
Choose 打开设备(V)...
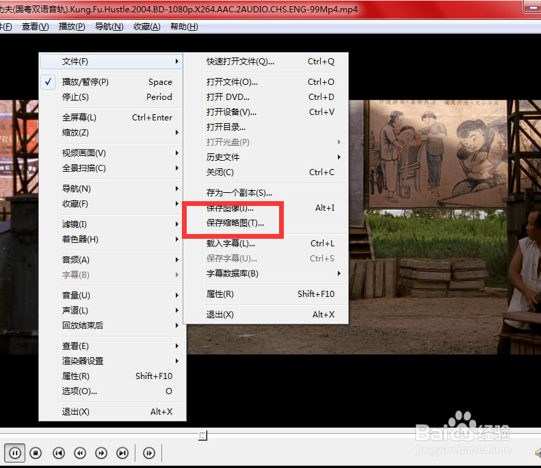265,112
